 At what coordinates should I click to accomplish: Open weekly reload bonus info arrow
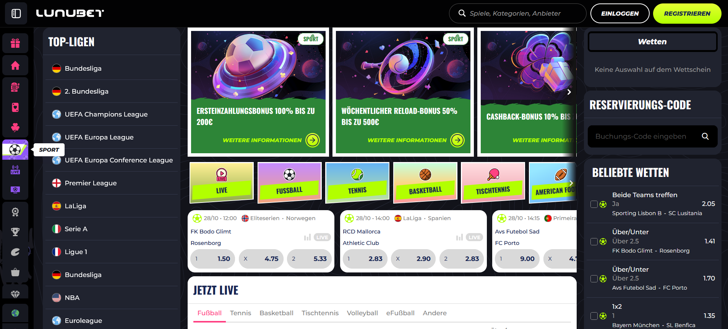[457, 140]
